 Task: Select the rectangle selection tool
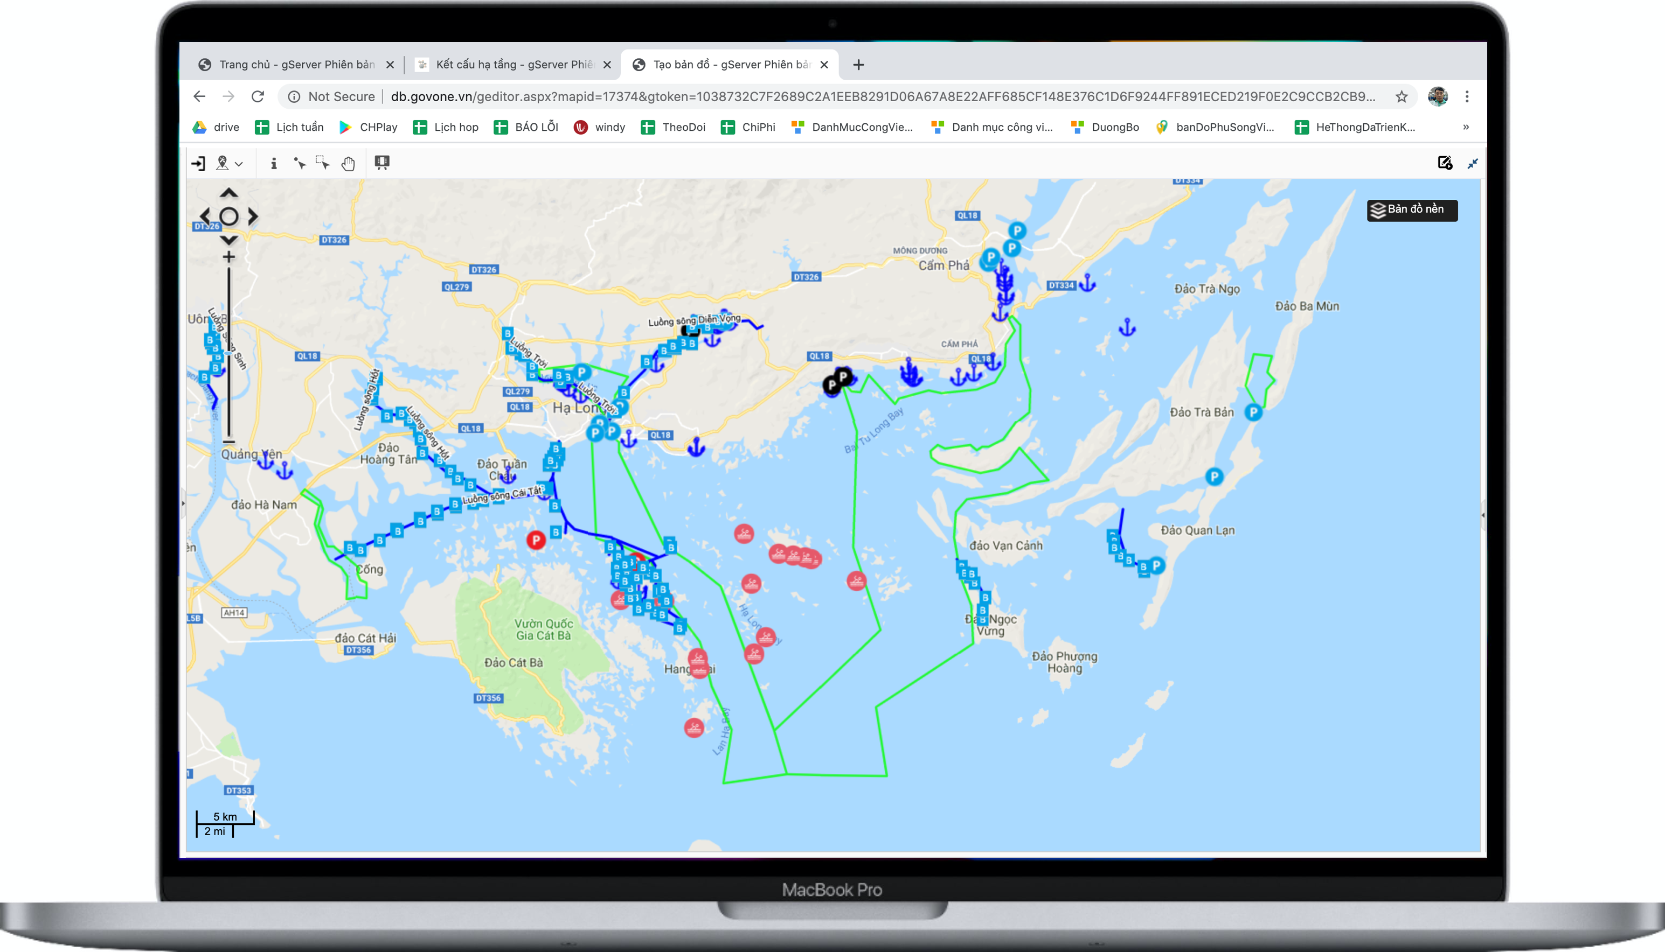[323, 163]
